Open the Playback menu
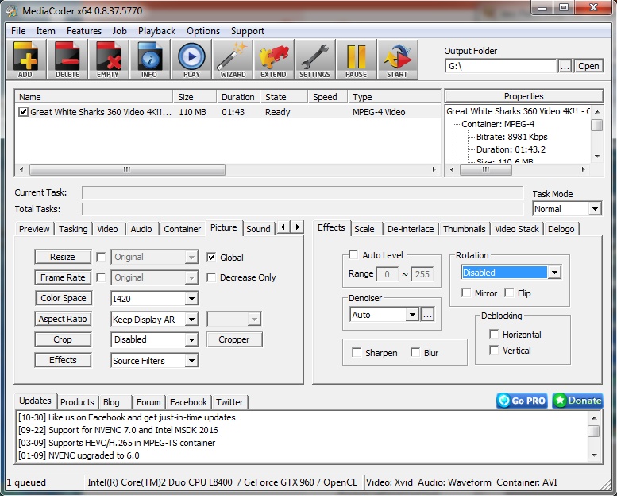This screenshot has width=617, height=496. [x=156, y=31]
